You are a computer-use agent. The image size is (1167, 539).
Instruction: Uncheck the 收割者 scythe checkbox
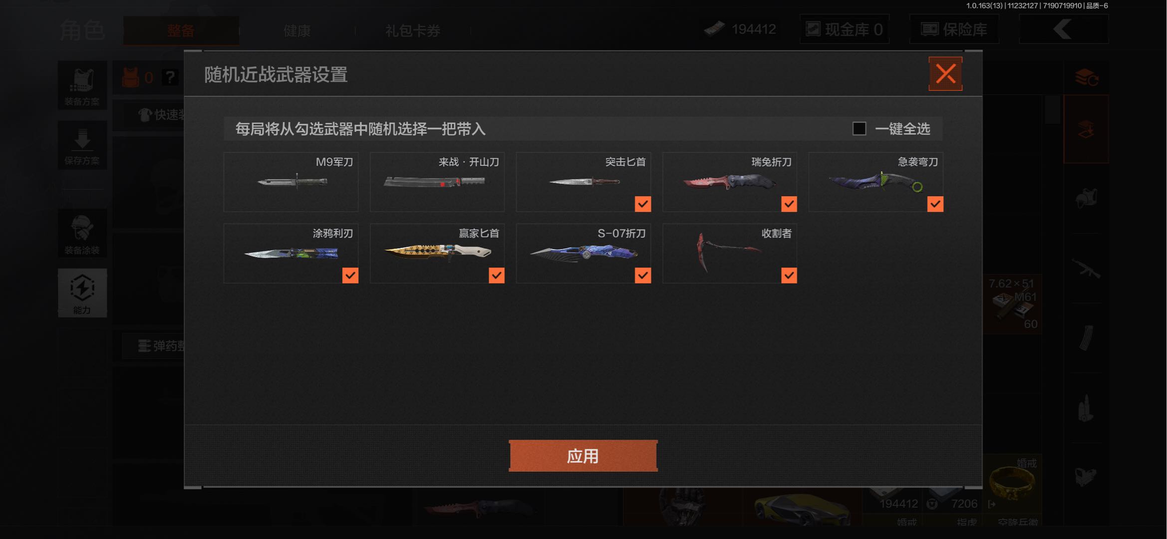(x=789, y=275)
